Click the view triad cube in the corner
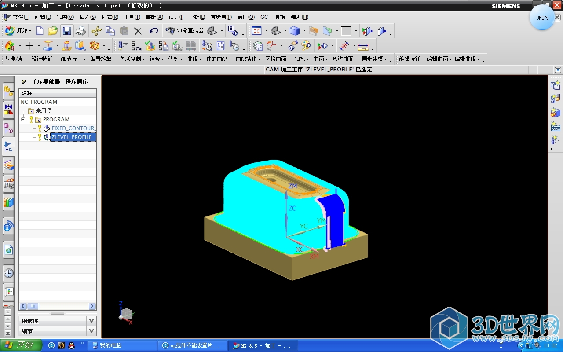 click(x=127, y=313)
